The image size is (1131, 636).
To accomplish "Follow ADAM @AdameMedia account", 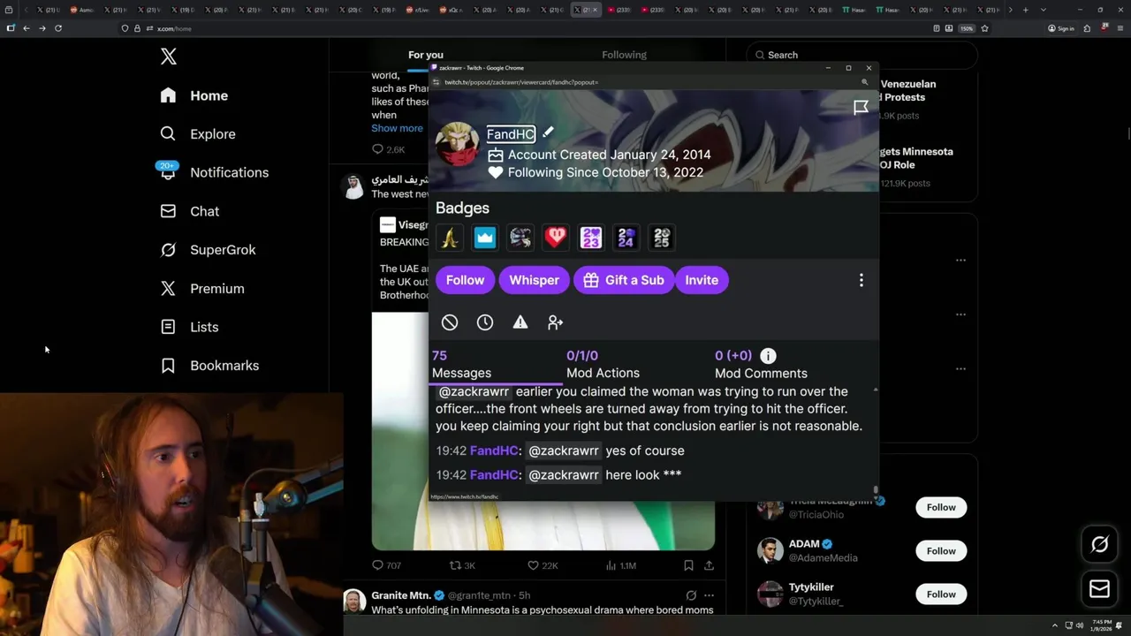I will [x=941, y=551].
